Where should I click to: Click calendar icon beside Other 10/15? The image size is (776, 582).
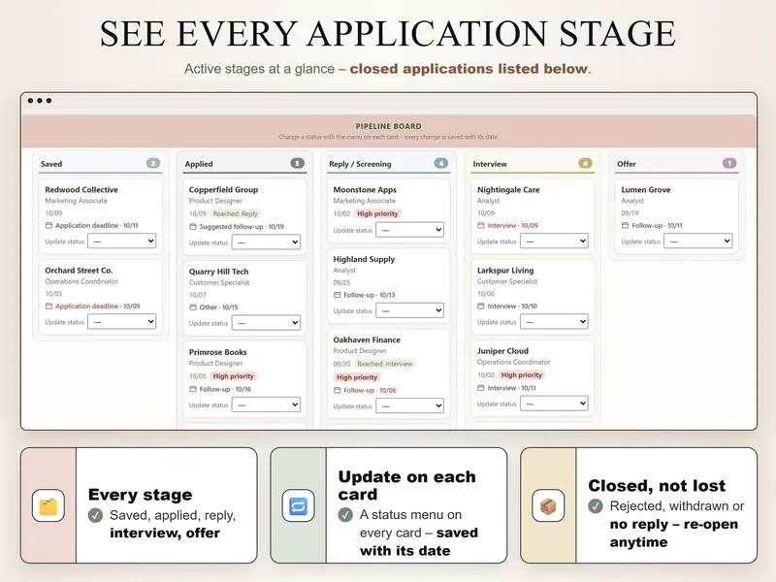click(193, 307)
